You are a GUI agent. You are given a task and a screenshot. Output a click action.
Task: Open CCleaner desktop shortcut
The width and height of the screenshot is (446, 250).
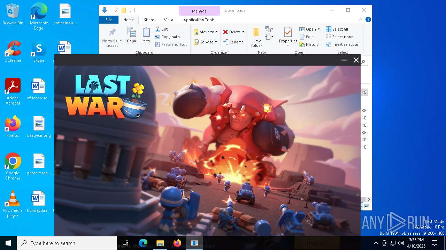[13, 52]
